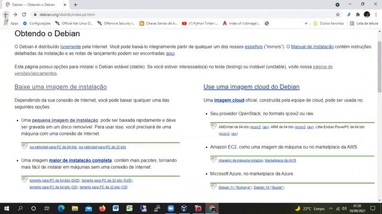Follow the espelhos link
Image resolution: width=382 pixels, height=214 pixels.
click(254, 46)
